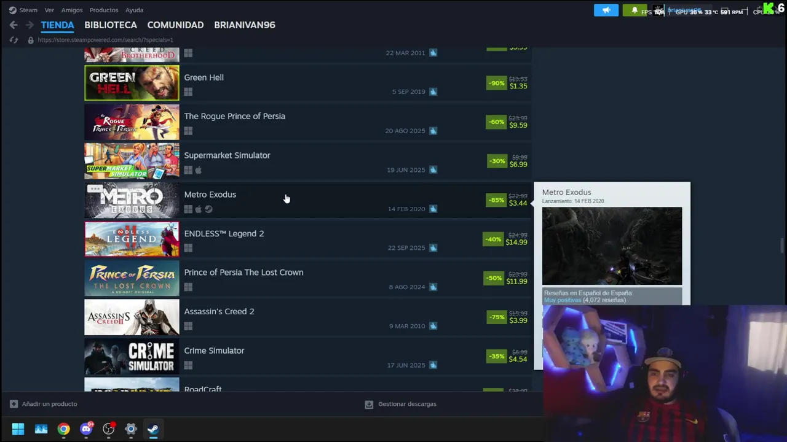Go forward with the right arrow button

click(x=30, y=25)
